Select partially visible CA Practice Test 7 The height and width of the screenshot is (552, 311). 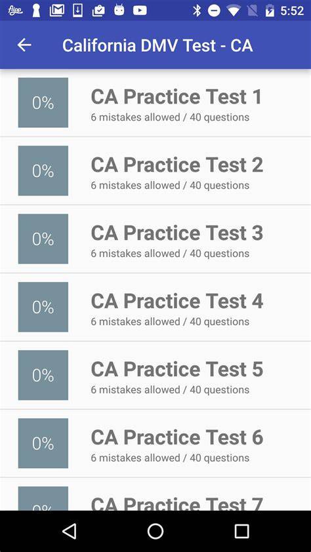[x=155, y=494]
